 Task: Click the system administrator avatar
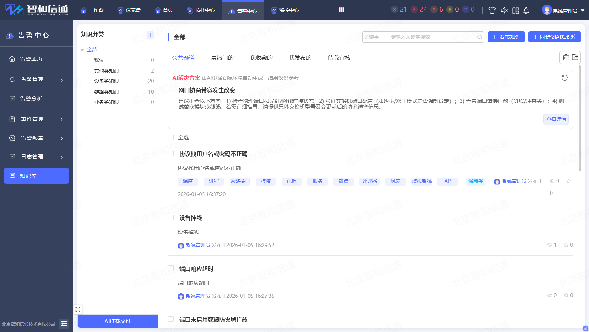[x=547, y=10]
